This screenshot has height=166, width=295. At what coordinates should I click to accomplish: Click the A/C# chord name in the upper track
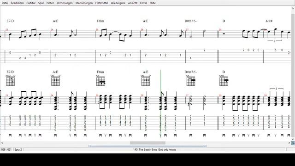(269, 21)
